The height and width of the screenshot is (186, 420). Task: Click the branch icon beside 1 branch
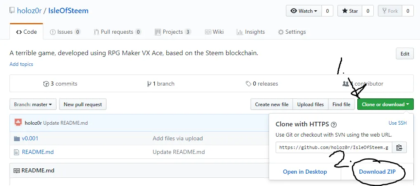coord(149,84)
